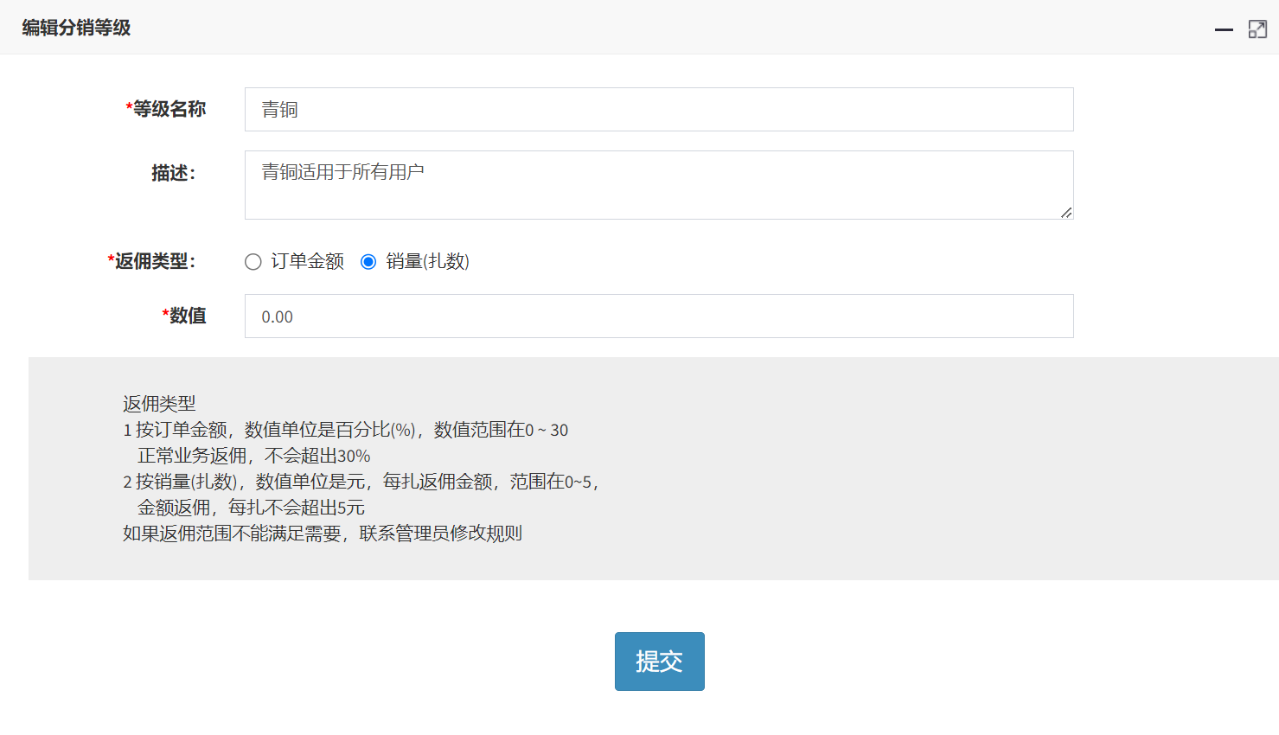Click the help line about 按订单金额 percentage
This screenshot has width=1279, height=735.
tap(346, 430)
